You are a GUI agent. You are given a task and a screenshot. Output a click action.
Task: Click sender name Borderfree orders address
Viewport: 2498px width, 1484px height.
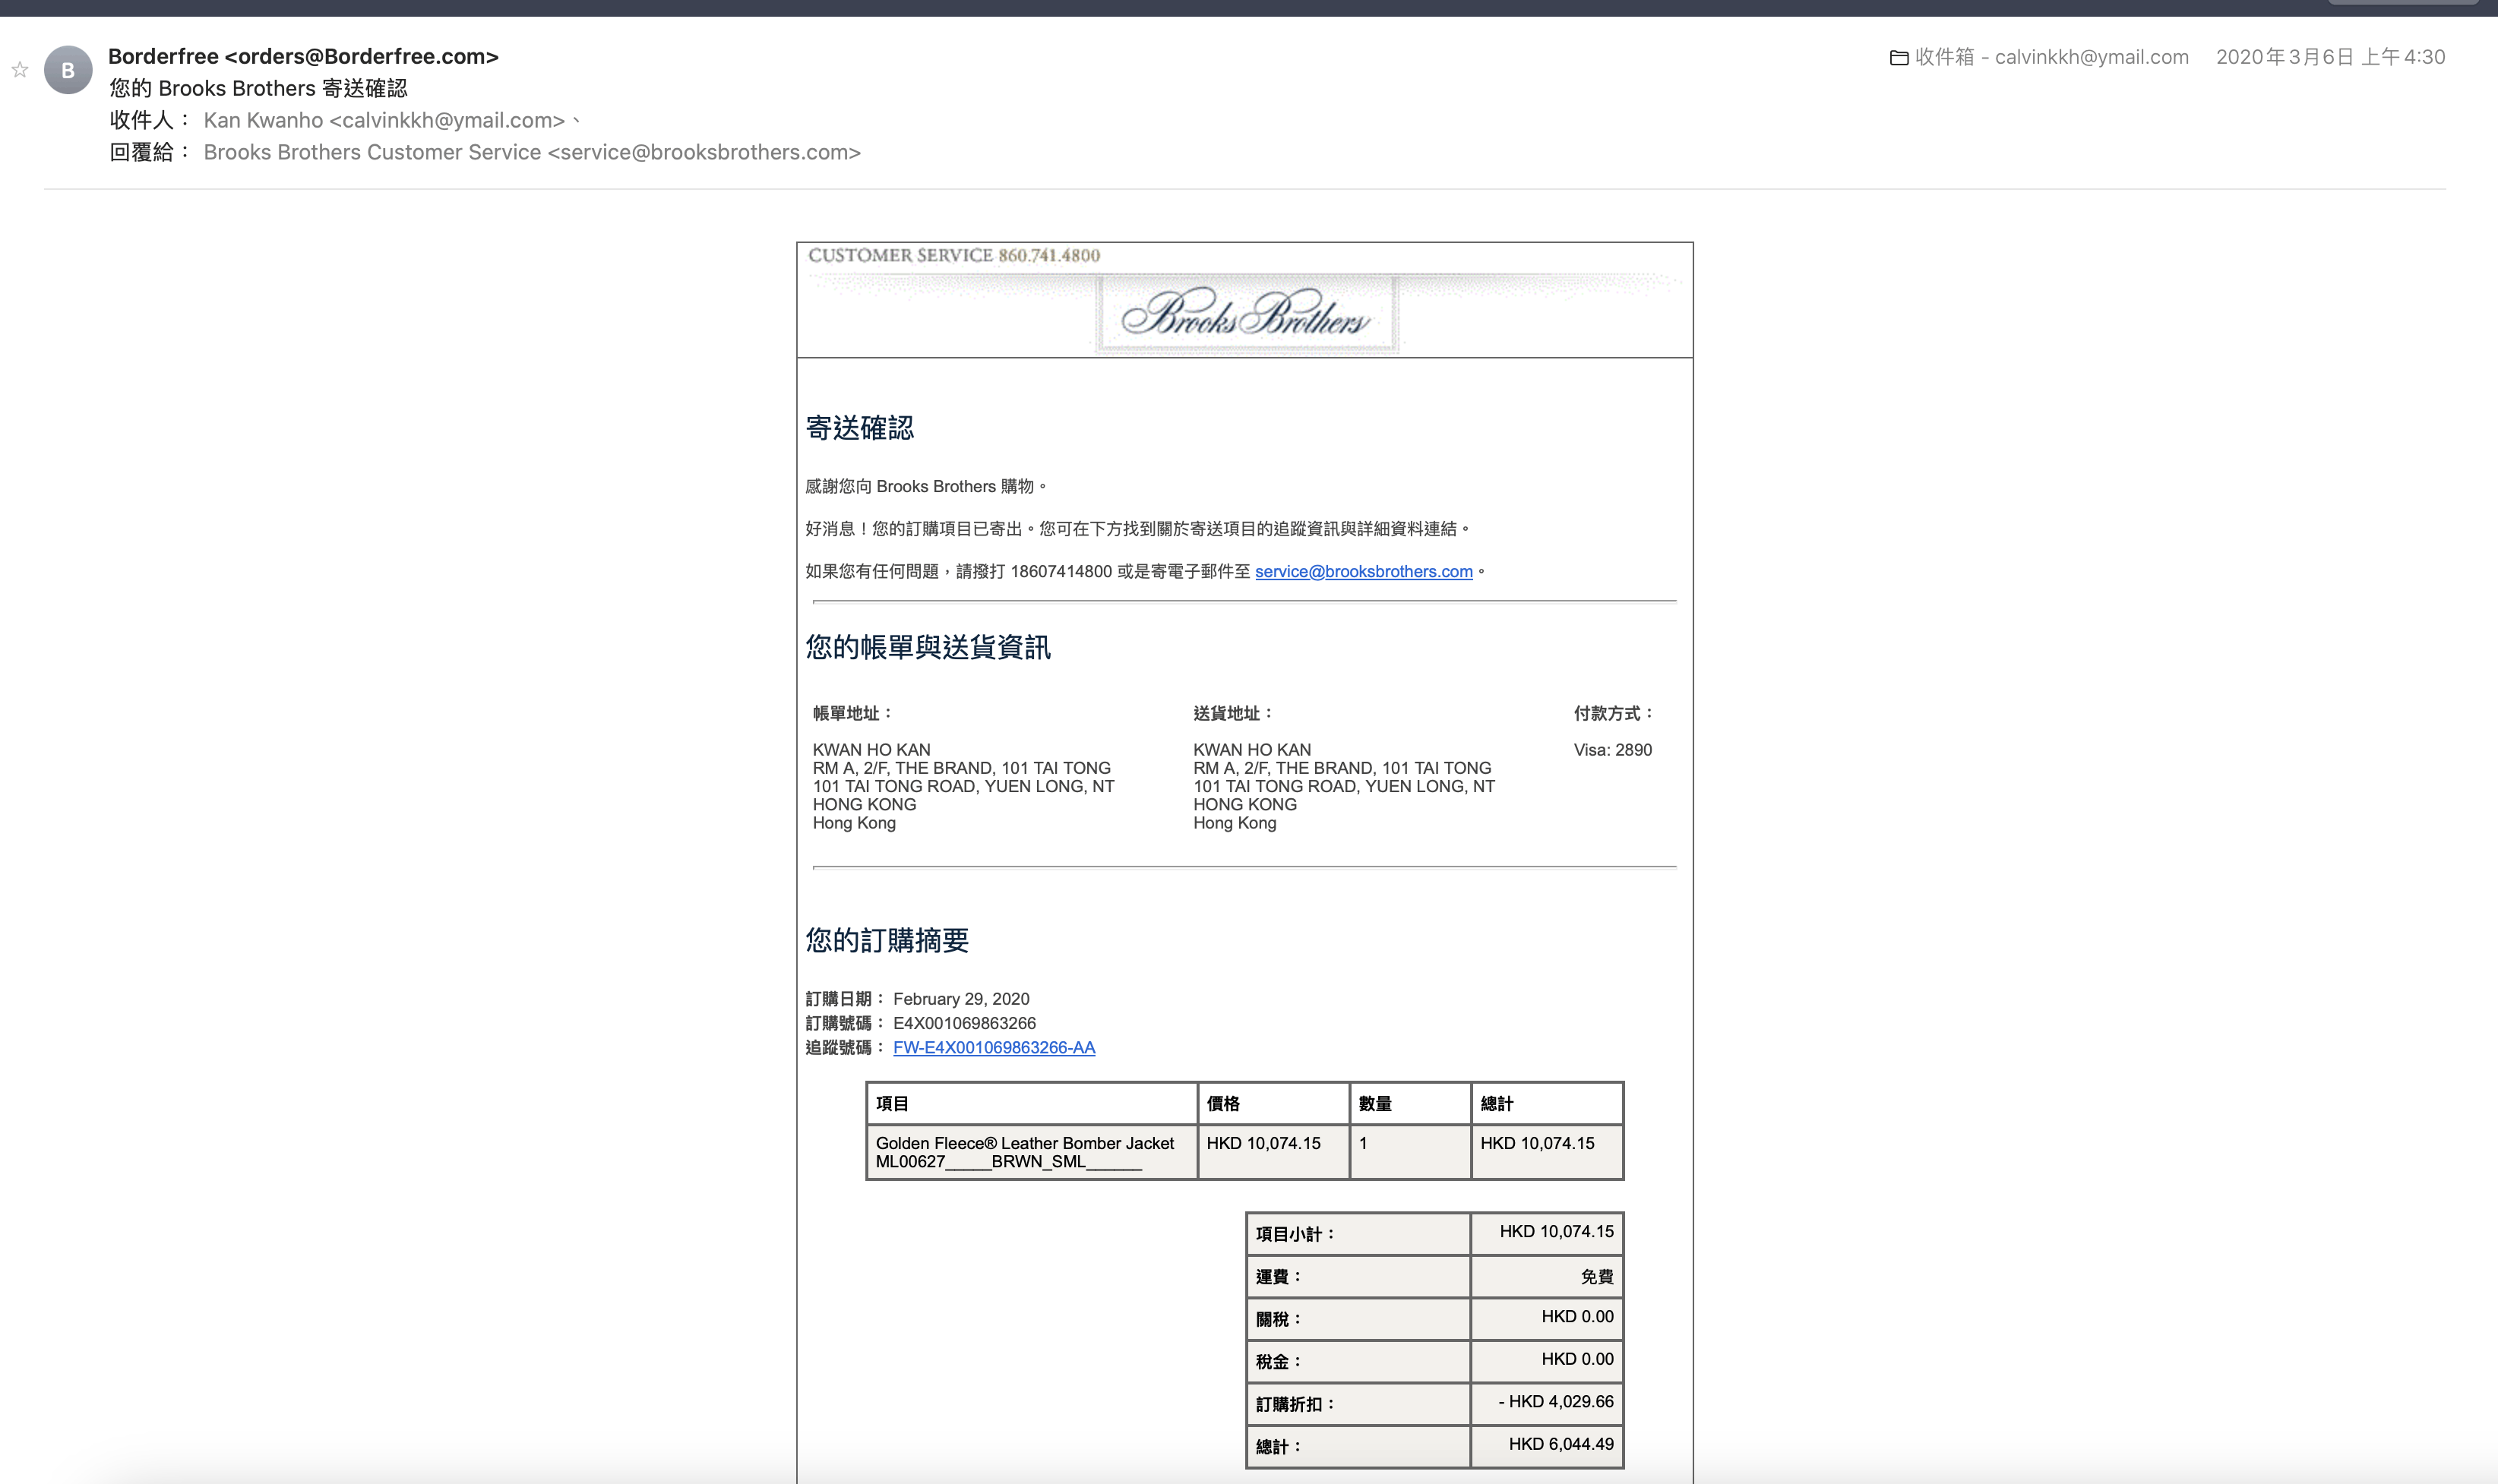pyautogui.click(x=303, y=57)
